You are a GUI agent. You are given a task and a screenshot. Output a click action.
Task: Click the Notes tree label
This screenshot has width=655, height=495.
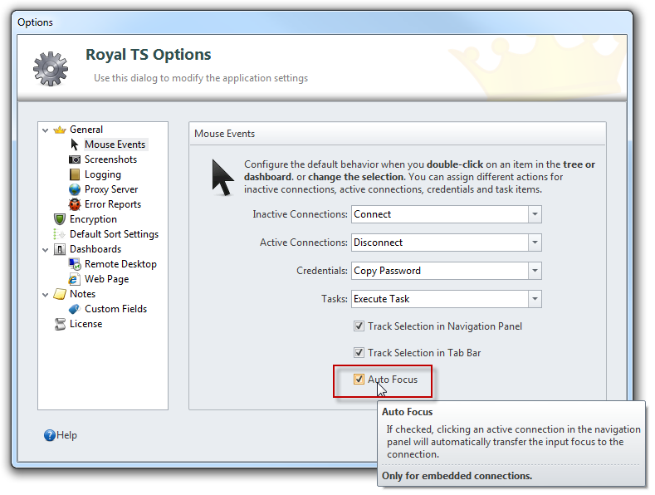coord(82,294)
